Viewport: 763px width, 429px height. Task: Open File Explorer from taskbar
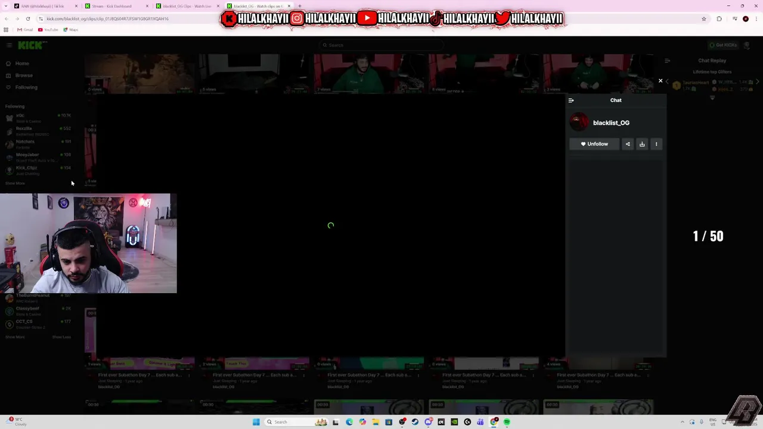click(376, 422)
